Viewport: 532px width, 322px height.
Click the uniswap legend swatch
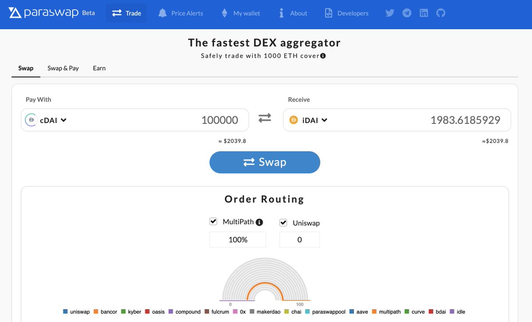click(66, 312)
